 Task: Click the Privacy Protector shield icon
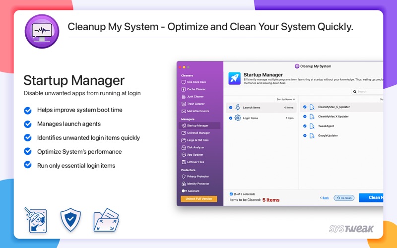tap(184, 177)
